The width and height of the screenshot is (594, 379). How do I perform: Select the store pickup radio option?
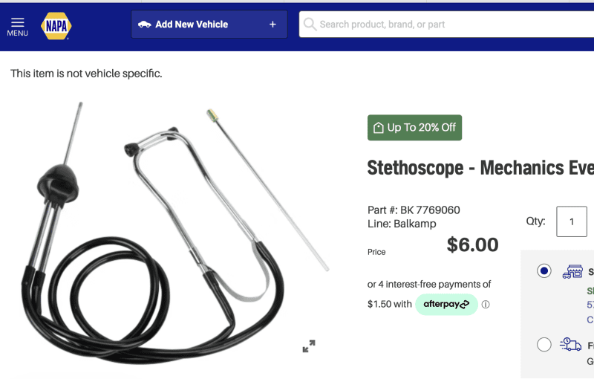coord(544,271)
